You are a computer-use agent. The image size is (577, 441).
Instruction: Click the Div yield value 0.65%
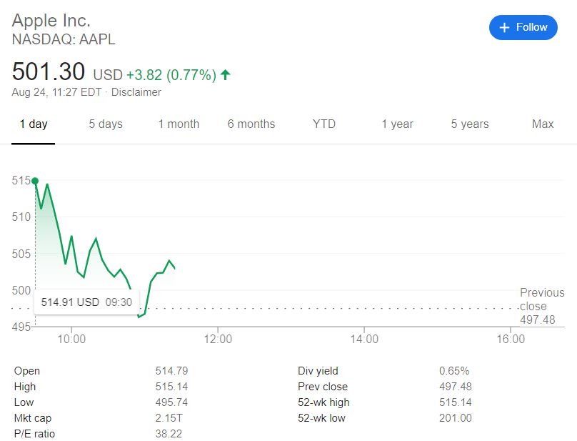pos(454,371)
